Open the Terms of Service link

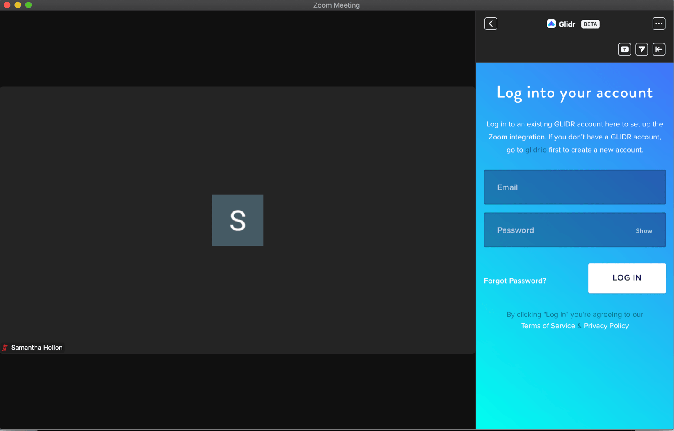[x=548, y=326]
